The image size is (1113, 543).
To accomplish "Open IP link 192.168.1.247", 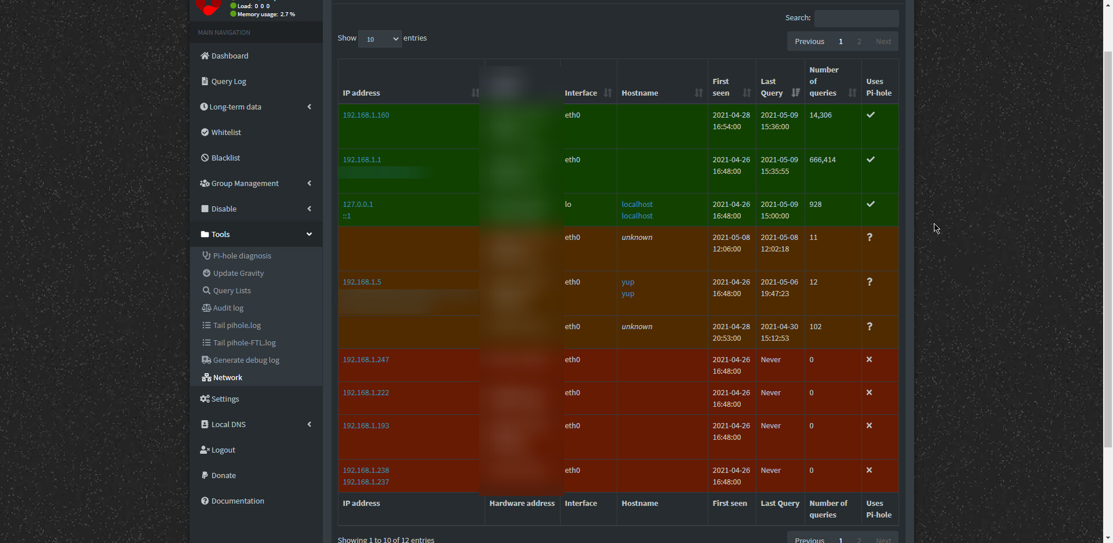I will point(366,359).
